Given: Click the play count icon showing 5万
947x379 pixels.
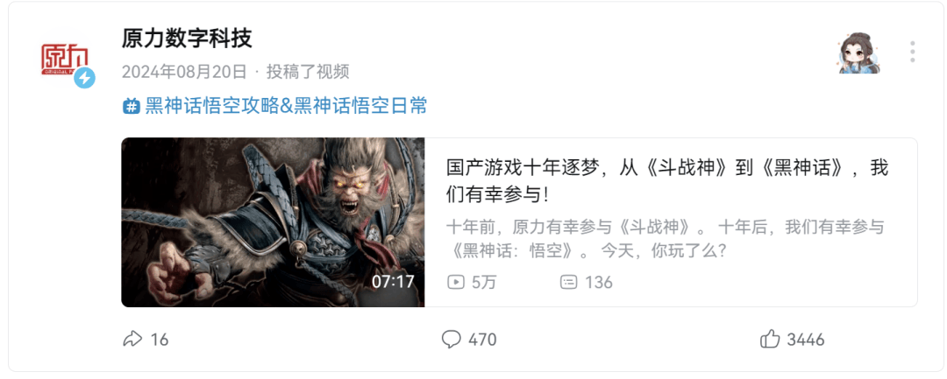Looking at the screenshot, I should [456, 281].
